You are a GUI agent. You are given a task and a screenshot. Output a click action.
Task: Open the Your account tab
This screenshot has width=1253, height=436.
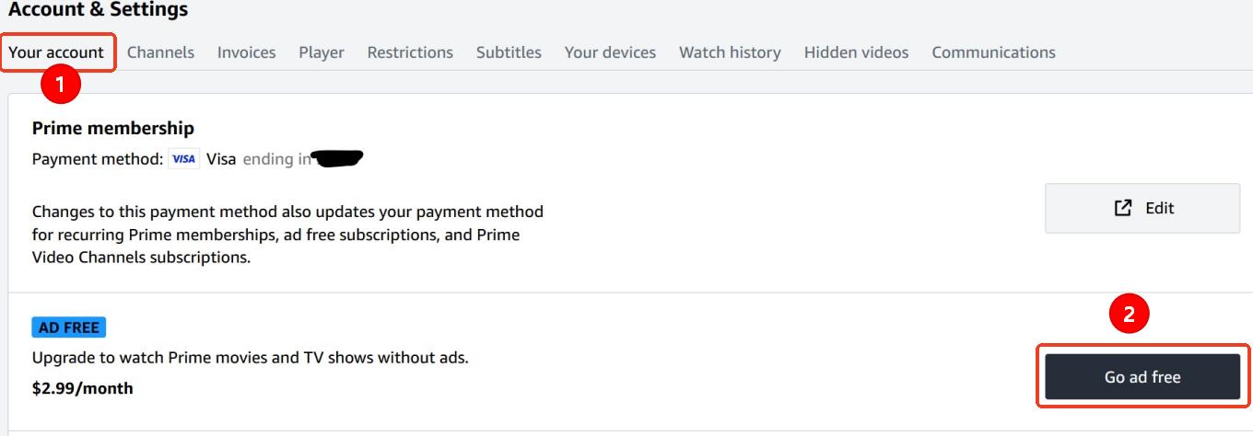pos(56,52)
